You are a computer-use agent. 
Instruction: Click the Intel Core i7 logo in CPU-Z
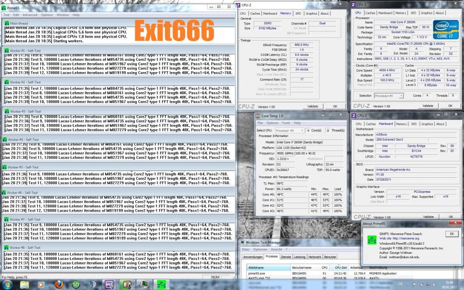pyautogui.click(x=446, y=30)
